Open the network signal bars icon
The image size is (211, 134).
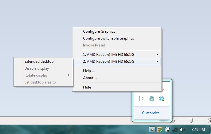click(x=175, y=130)
